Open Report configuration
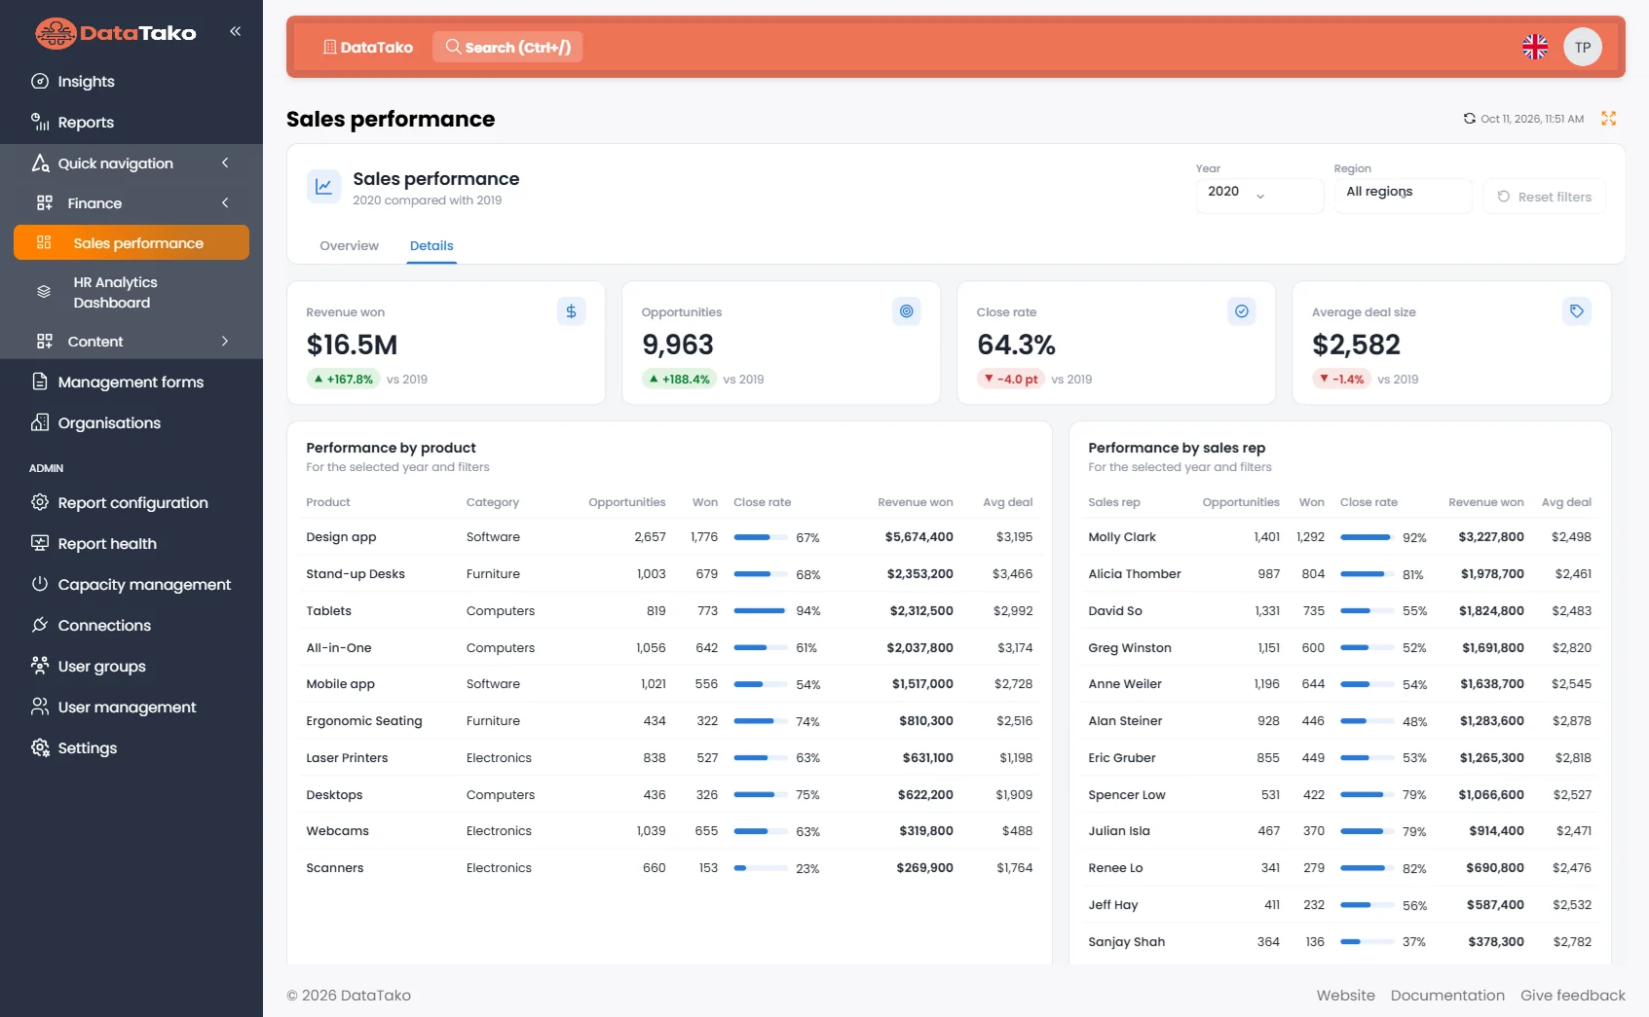 131,503
